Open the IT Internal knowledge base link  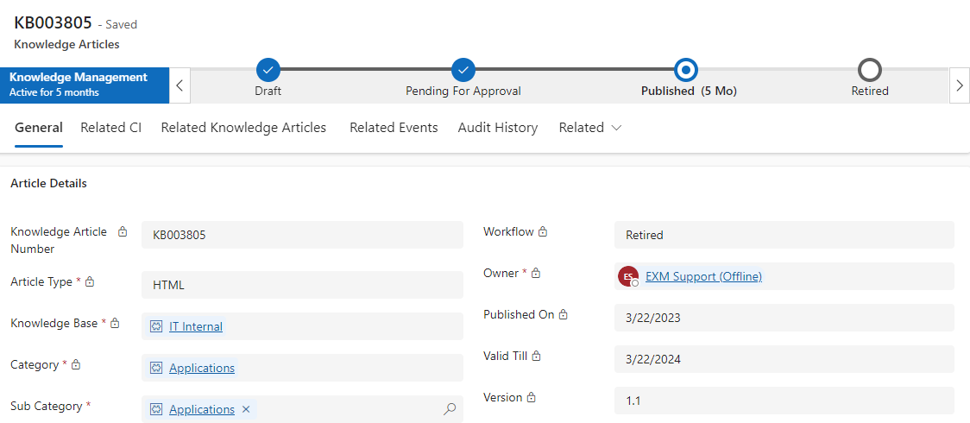tap(196, 326)
